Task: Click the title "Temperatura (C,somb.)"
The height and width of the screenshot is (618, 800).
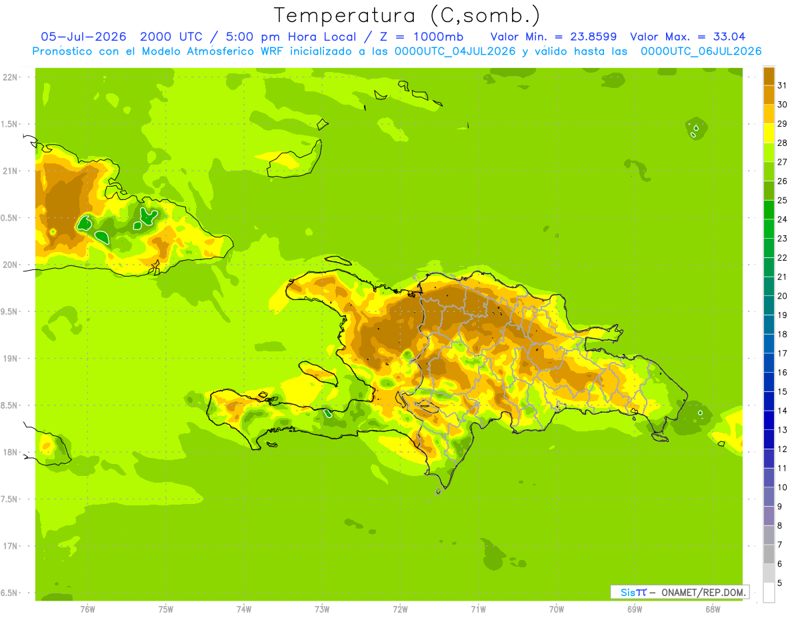Action: pyautogui.click(x=407, y=15)
